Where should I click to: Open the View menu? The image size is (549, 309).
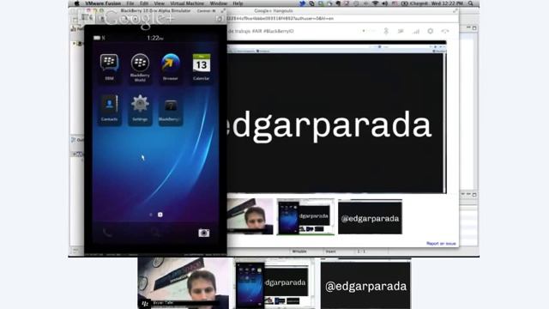[x=159, y=3]
